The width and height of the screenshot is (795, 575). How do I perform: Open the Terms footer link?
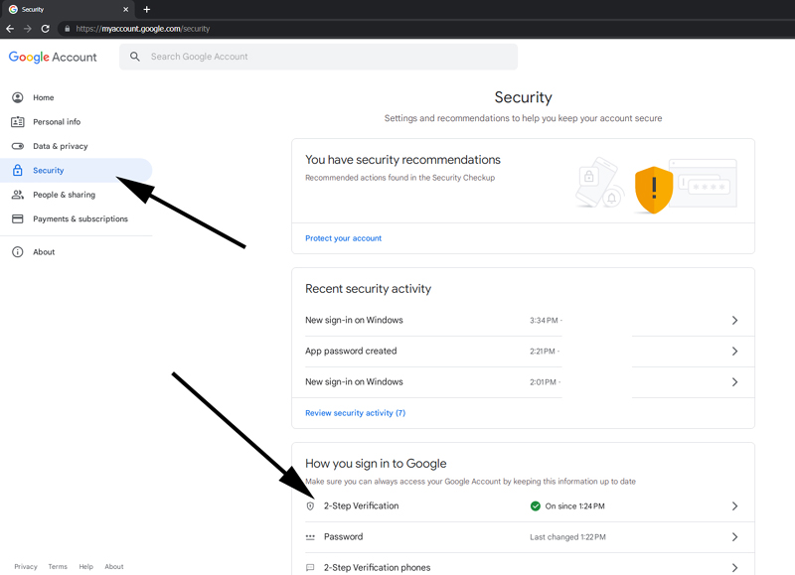58,566
